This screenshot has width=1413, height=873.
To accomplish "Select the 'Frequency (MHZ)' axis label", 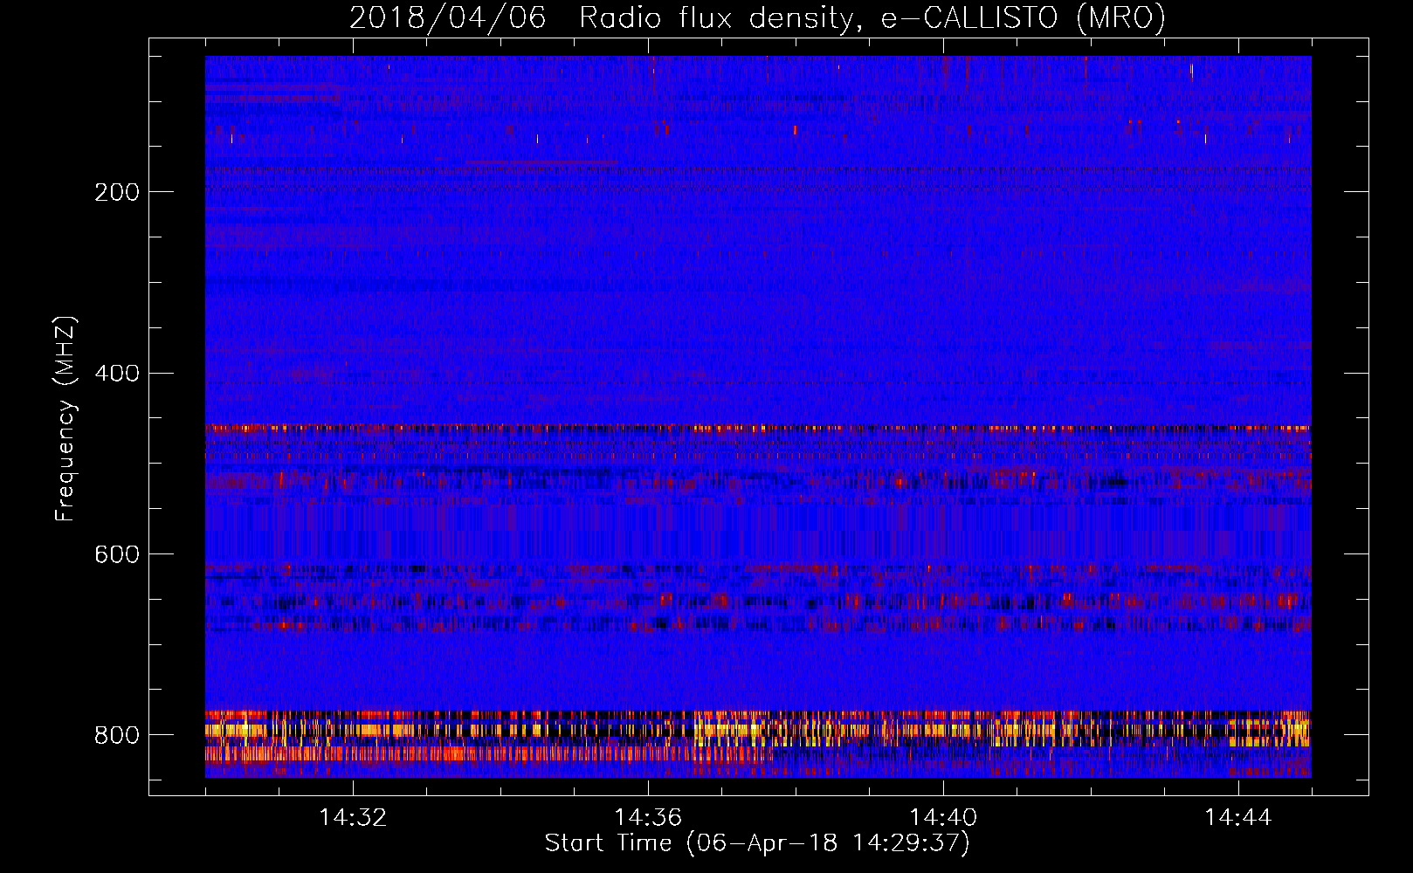I will [65, 418].
